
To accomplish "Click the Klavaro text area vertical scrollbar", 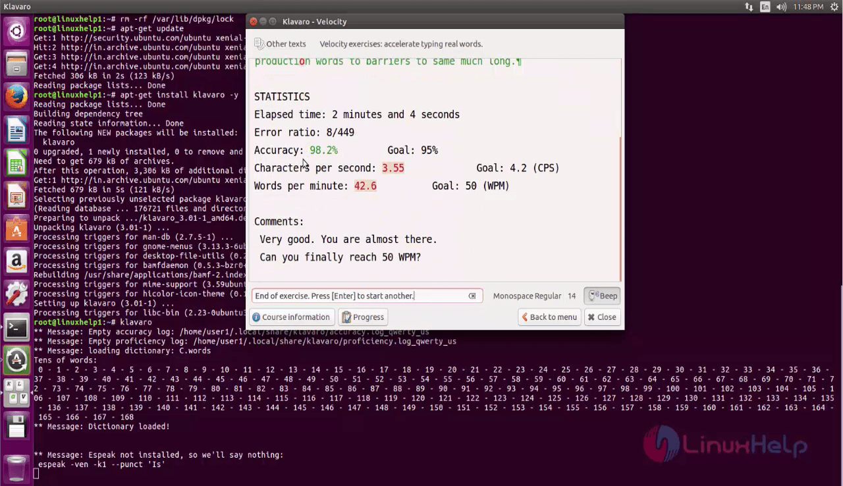I will 621,209.
